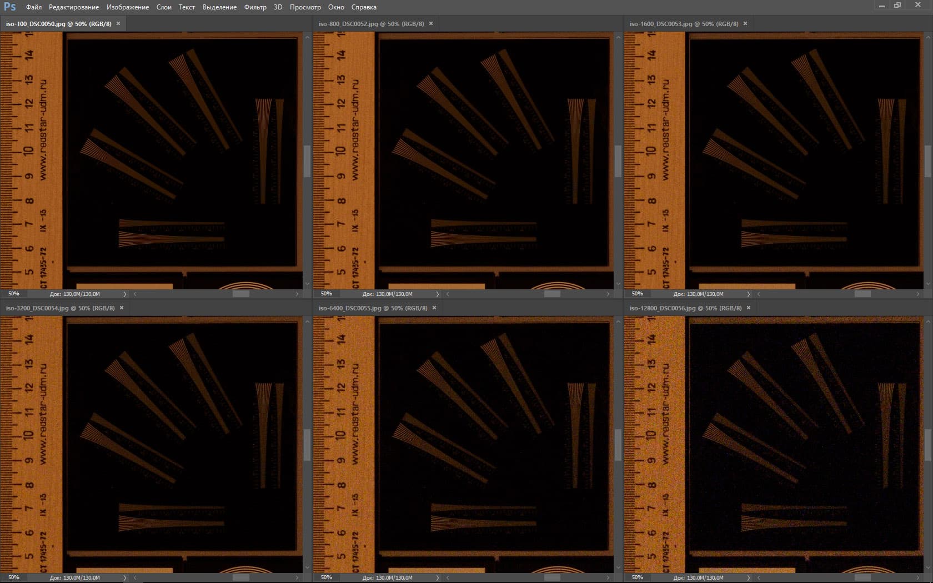This screenshot has width=933, height=583.
Task: Click the horizontal scrollbar thumb in iso-100 window
Action: [x=240, y=294]
